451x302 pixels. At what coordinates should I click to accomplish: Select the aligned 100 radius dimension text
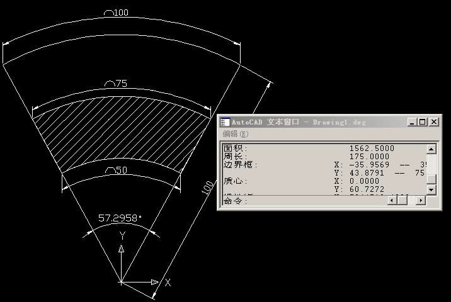tap(207, 187)
